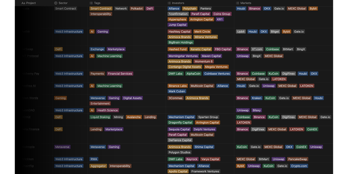Open the Investors column header menu

tap(176, 3)
